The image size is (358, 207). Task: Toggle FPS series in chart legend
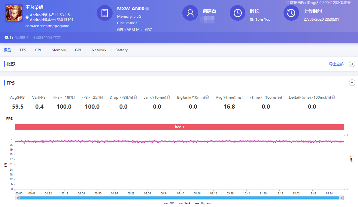[169, 203]
